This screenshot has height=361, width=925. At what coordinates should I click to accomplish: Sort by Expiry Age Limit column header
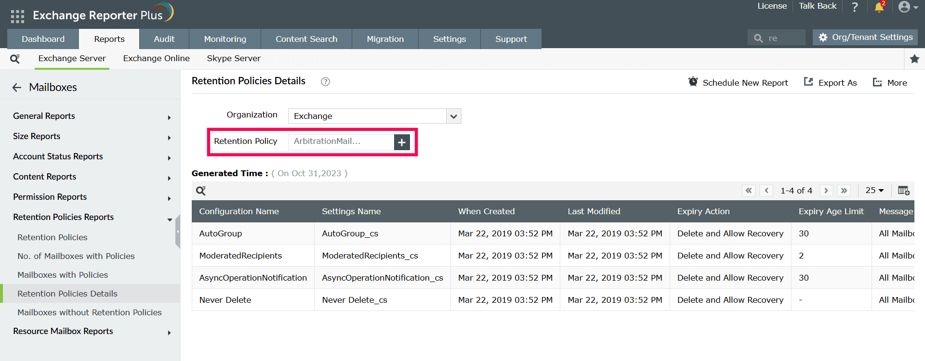(831, 211)
